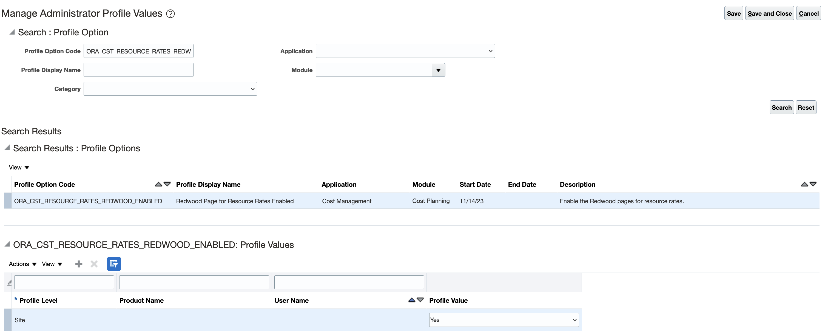Sort the Description column ascending
Screen dimensions: 825x334
804,184
